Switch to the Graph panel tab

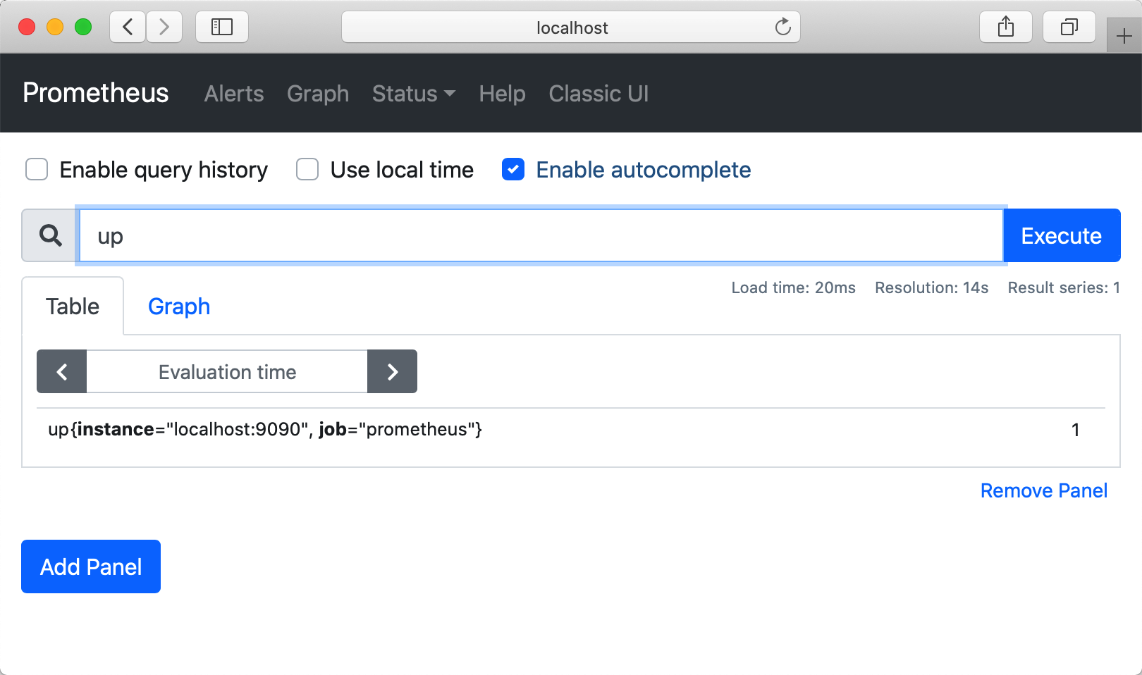(179, 306)
